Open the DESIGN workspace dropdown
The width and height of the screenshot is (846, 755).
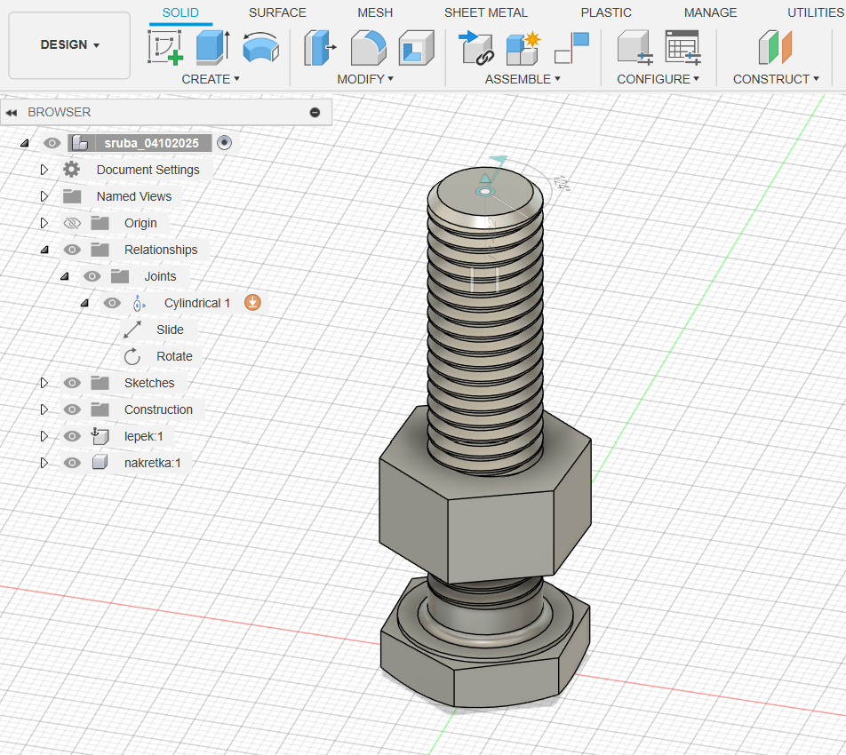click(69, 45)
